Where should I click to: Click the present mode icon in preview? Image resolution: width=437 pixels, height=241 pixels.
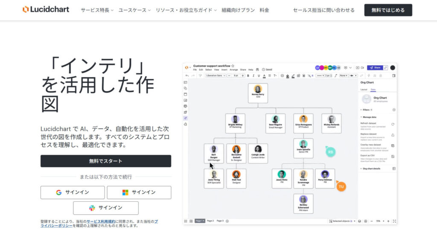[358, 68]
